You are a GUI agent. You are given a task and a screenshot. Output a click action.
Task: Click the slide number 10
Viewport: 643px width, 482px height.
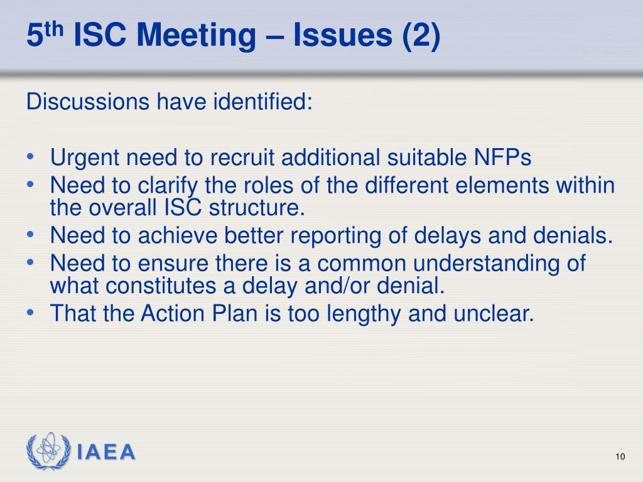620,457
